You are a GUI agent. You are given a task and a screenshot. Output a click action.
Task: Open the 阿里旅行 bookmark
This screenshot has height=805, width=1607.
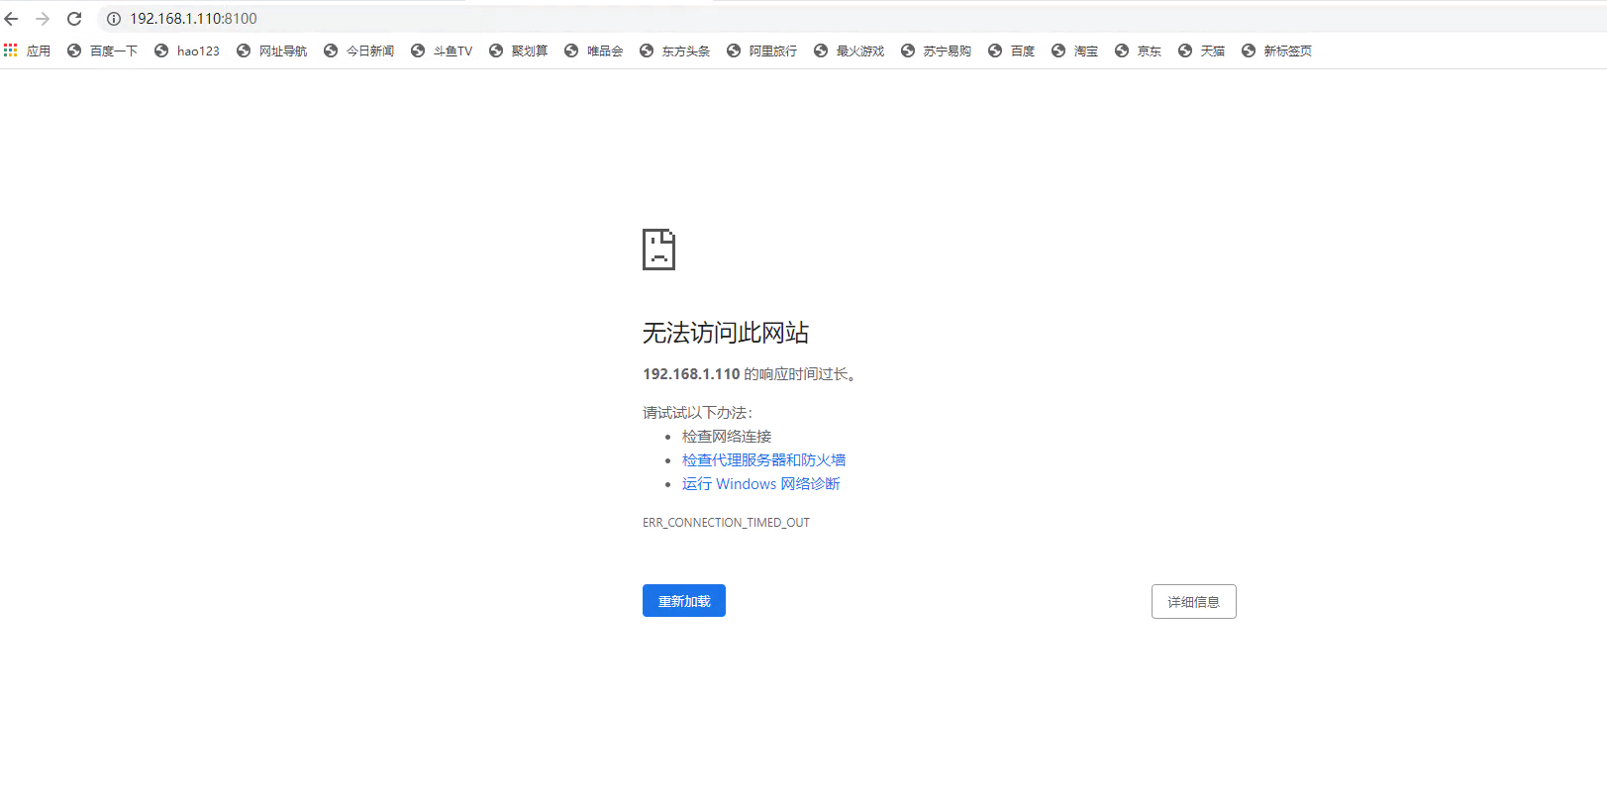coord(761,50)
